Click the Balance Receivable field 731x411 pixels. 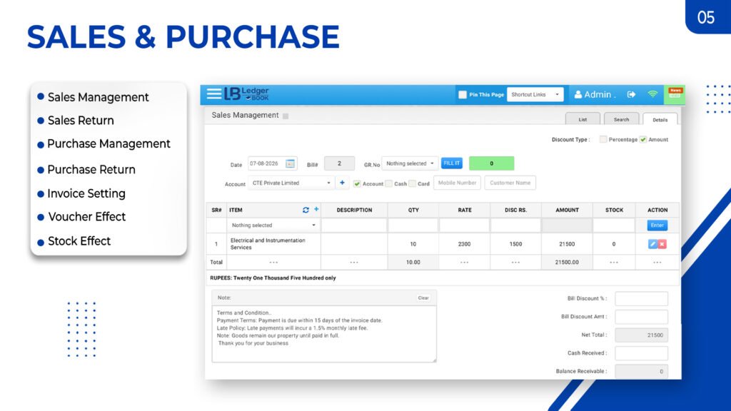[x=642, y=371]
